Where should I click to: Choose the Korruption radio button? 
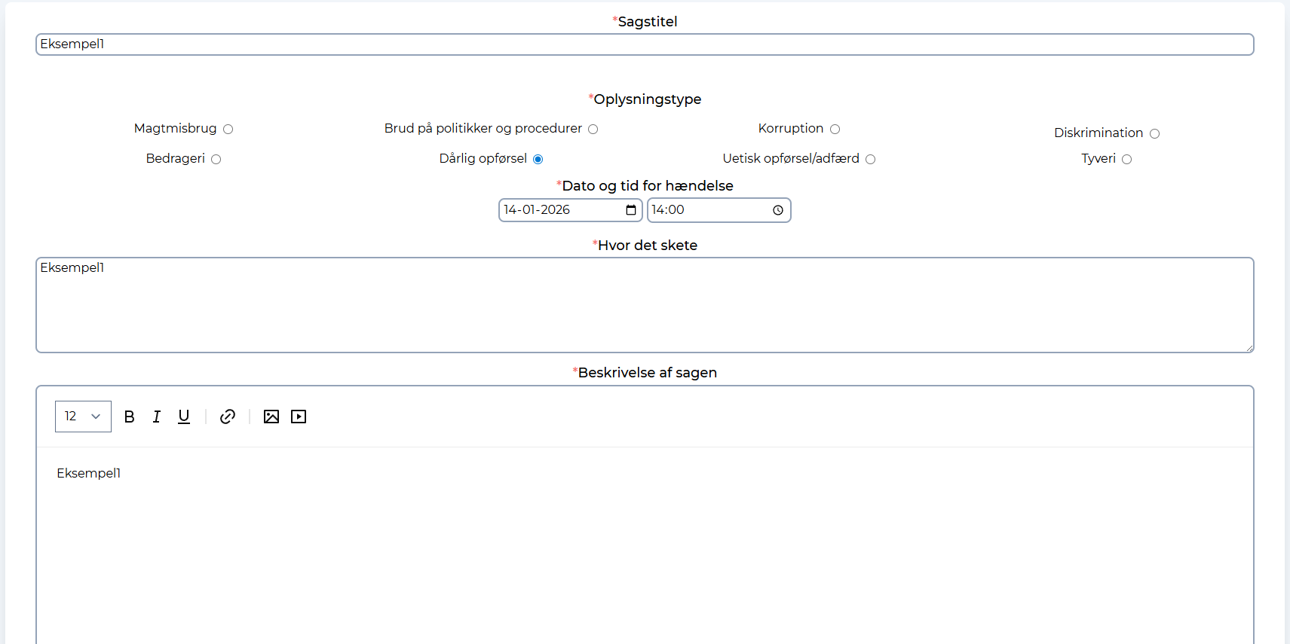click(835, 130)
